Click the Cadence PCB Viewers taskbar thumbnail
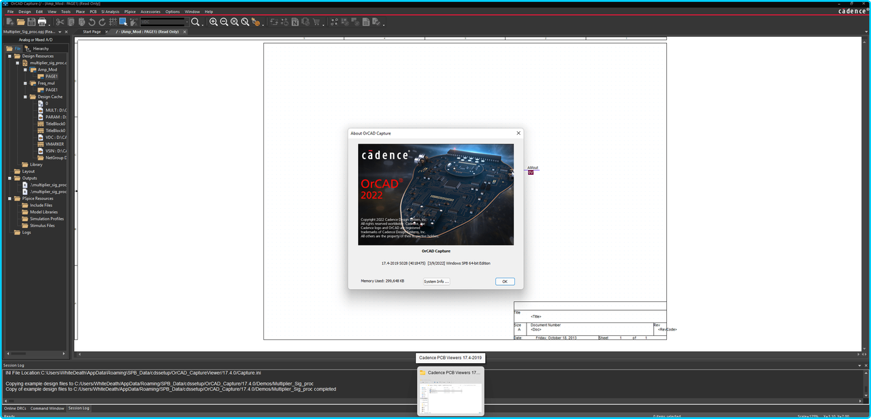This screenshot has height=419, width=871. tap(450, 390)
